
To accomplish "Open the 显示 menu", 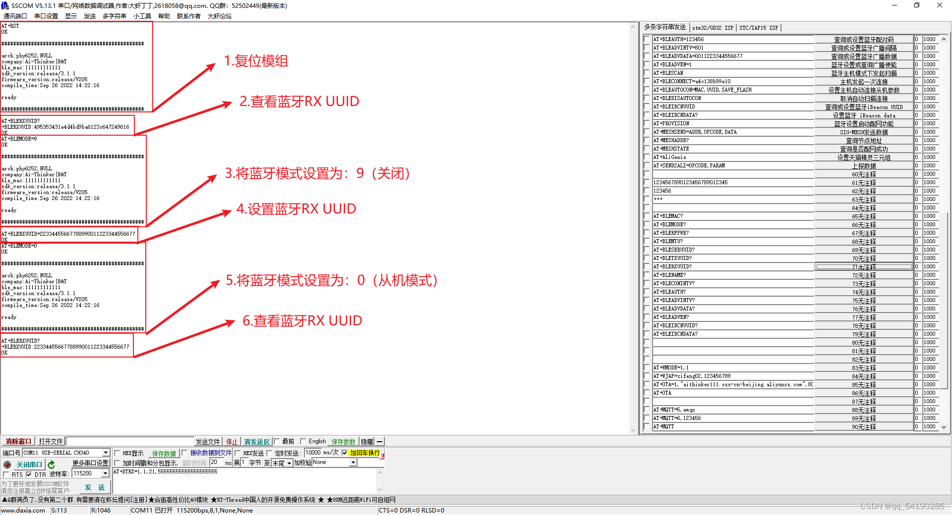I will tap(71, 16).
